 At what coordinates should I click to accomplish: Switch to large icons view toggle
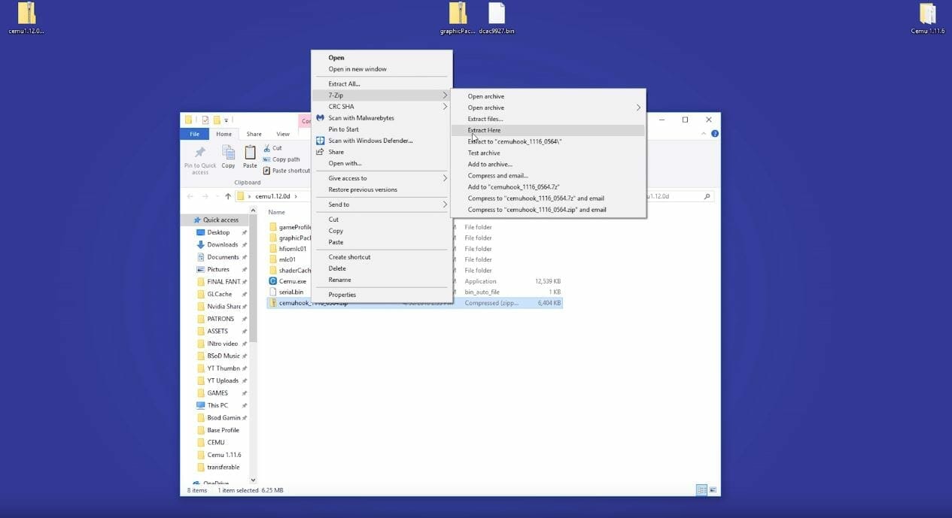click(712, 489)
